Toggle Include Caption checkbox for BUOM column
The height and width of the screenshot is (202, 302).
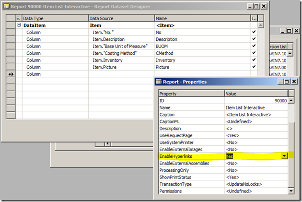tap(254, 46)
